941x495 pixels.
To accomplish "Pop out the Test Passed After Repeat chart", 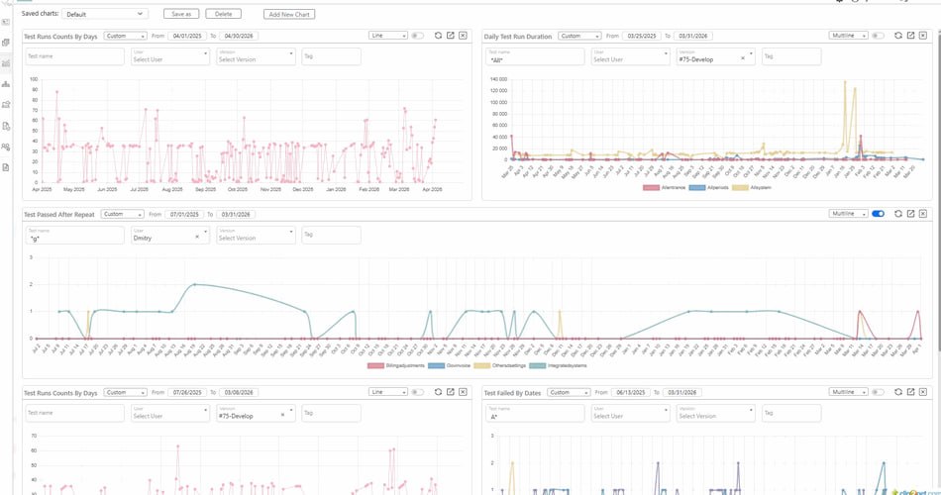I will tap(910, 214).
